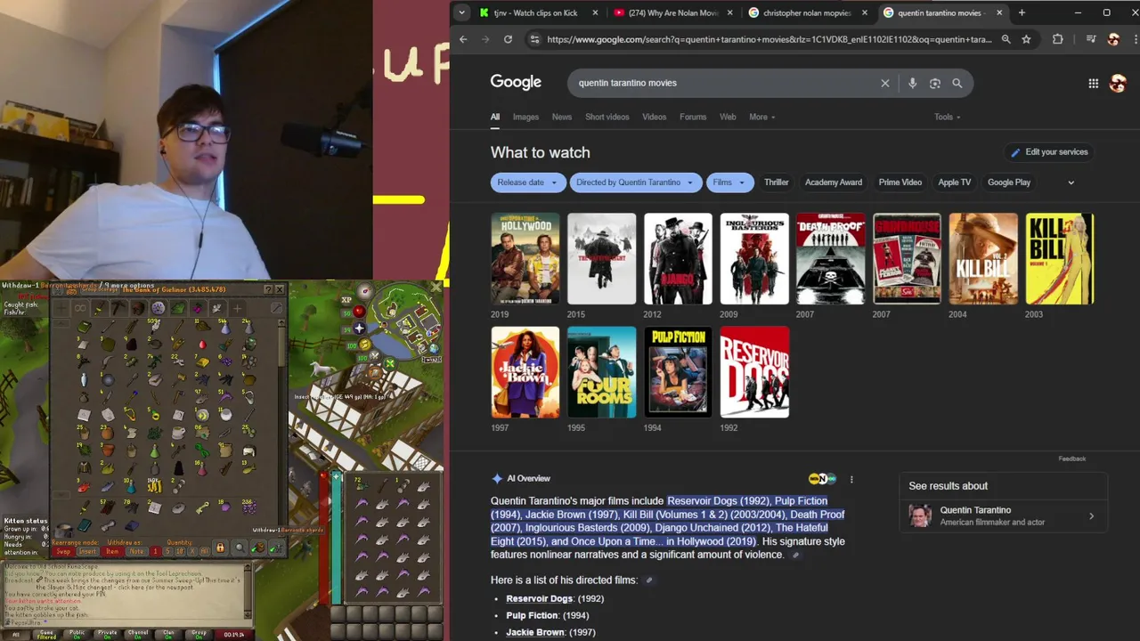Click Edit your services button
1140x641 pixels.
click(1049, 152)
